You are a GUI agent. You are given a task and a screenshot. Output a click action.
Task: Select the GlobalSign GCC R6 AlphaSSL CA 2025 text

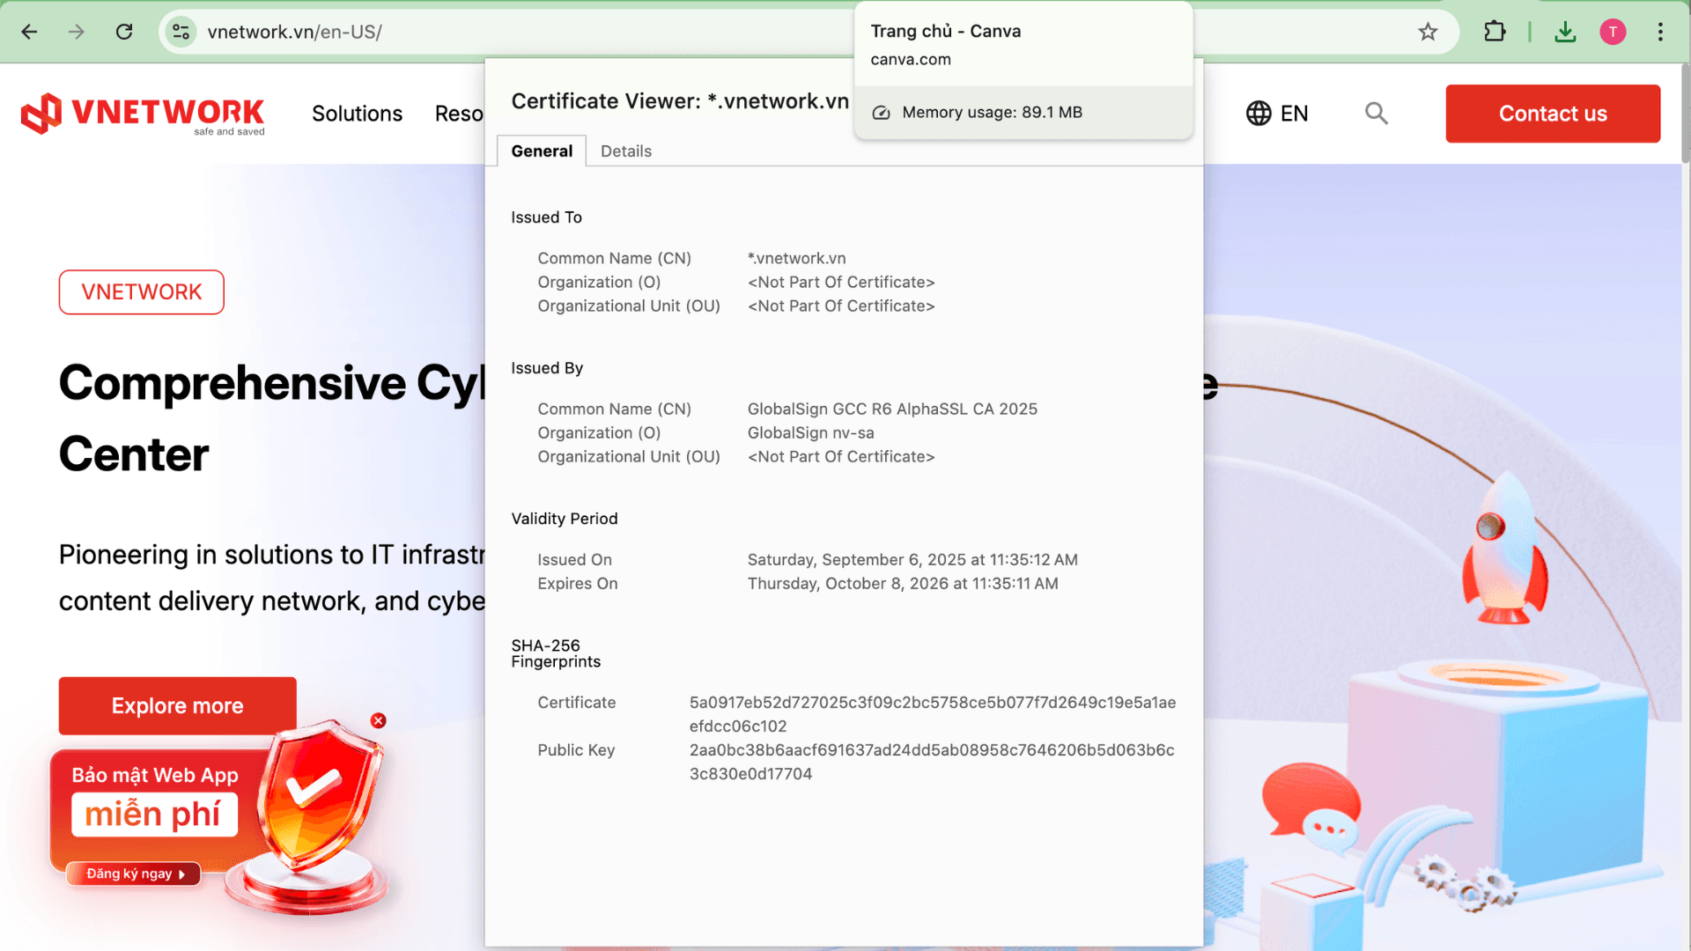(x=892, y=409)
